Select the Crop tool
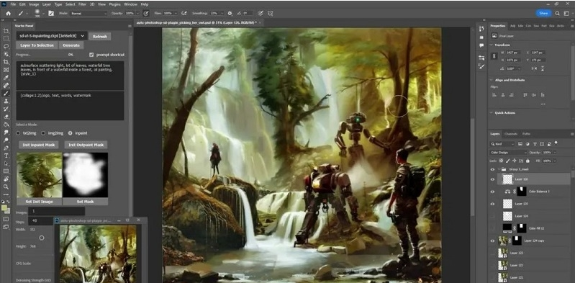Image resolution: width=575 pixels, height=283 pixels. [6, 62]
